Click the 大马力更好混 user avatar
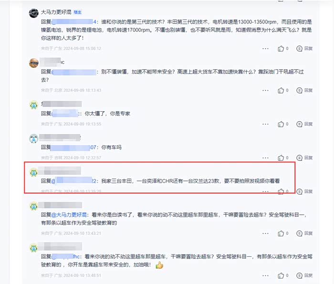The height and width of the screenshot is (284, 334). pyautogui.click(x=33, y=13)
